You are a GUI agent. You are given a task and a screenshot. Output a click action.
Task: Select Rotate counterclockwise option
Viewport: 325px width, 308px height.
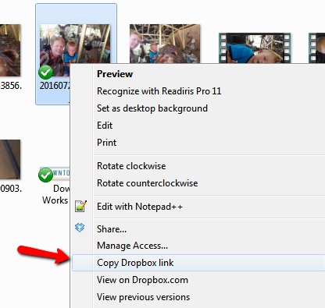pyautogui.click(x=148, y=183)
